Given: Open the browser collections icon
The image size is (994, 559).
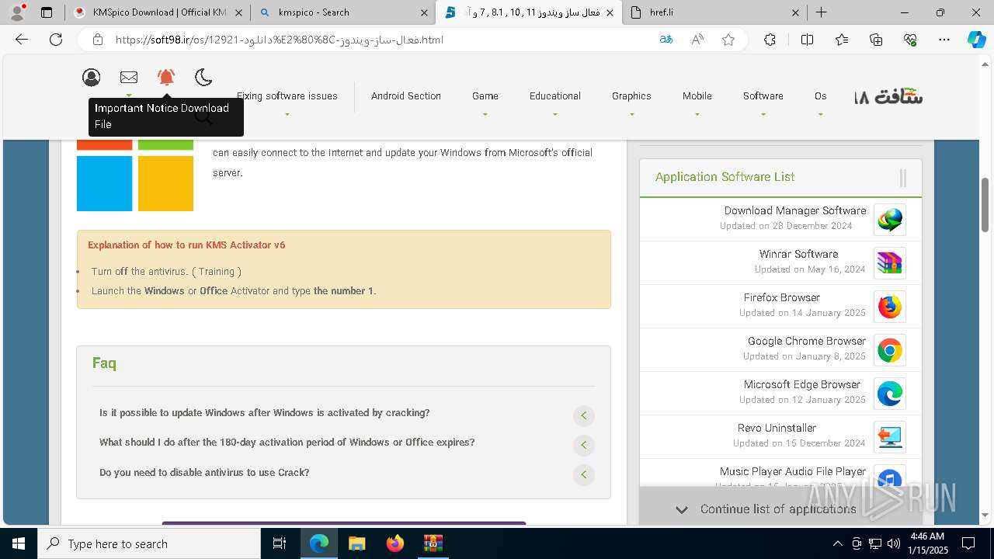Looking at the screenshot, I should tap(876, 40).
